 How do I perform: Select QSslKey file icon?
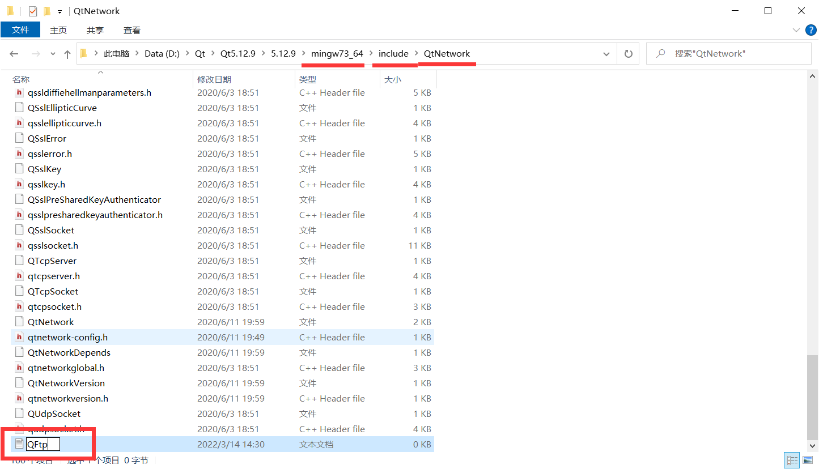19,169
